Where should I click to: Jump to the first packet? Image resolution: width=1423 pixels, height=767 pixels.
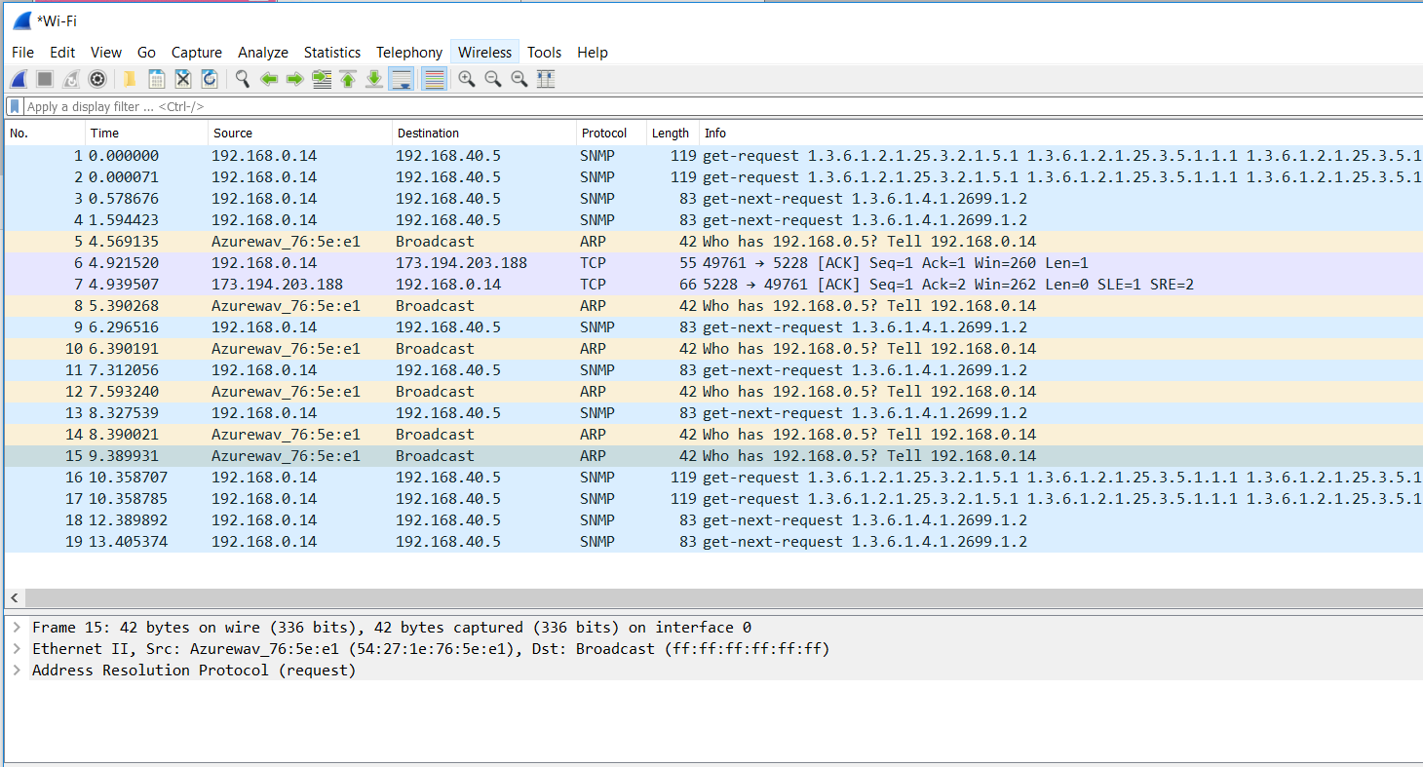click(348, 79)
